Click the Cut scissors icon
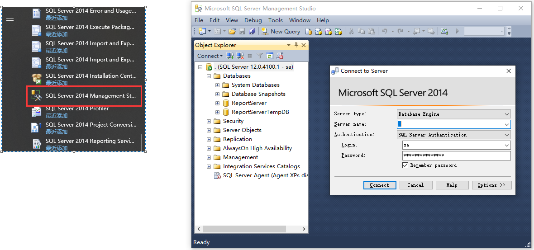 click(x=352, y=31)
